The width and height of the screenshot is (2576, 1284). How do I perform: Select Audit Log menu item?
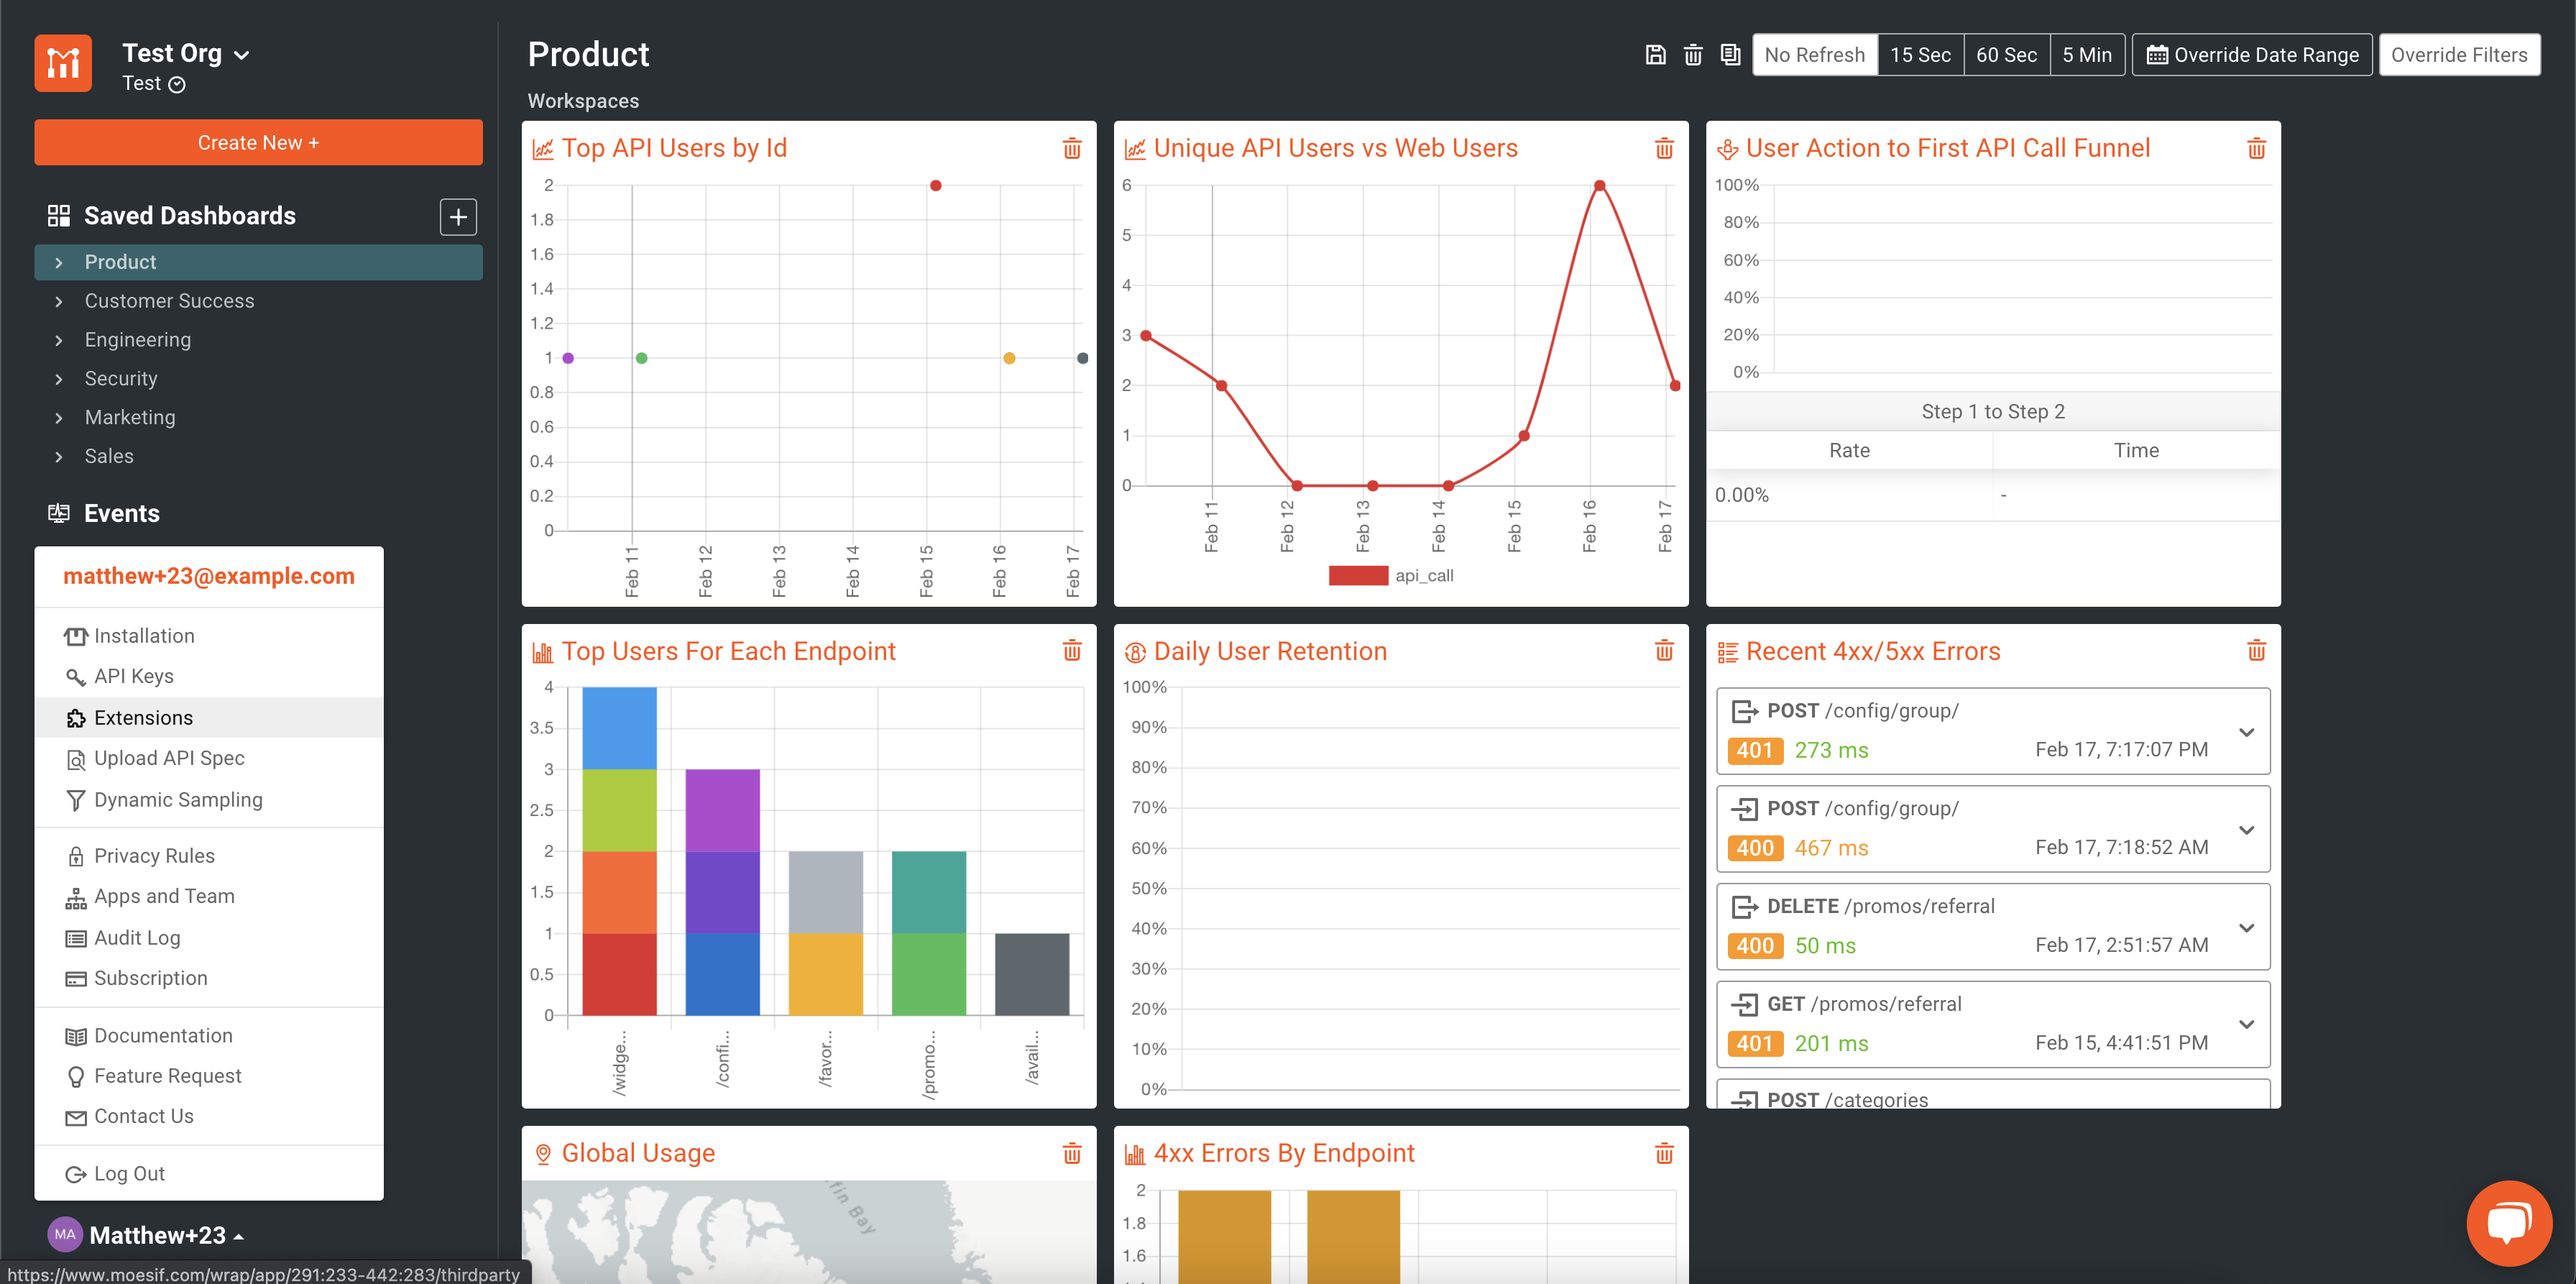point(137,938)
